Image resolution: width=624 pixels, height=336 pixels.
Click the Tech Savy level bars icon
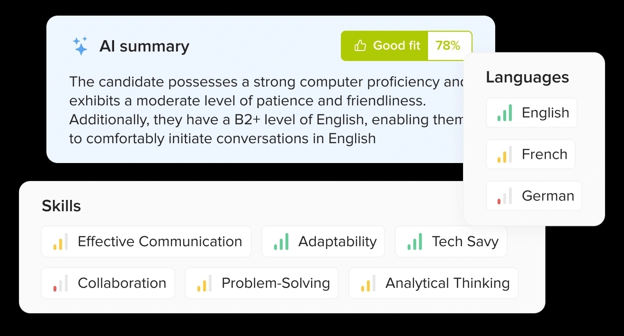(415, 241)
